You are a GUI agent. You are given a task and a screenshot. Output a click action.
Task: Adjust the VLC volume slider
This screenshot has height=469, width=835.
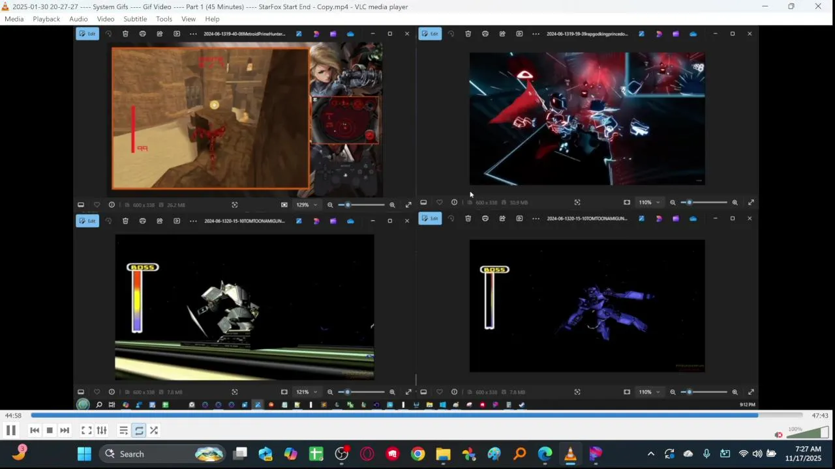tap(808, 432)
